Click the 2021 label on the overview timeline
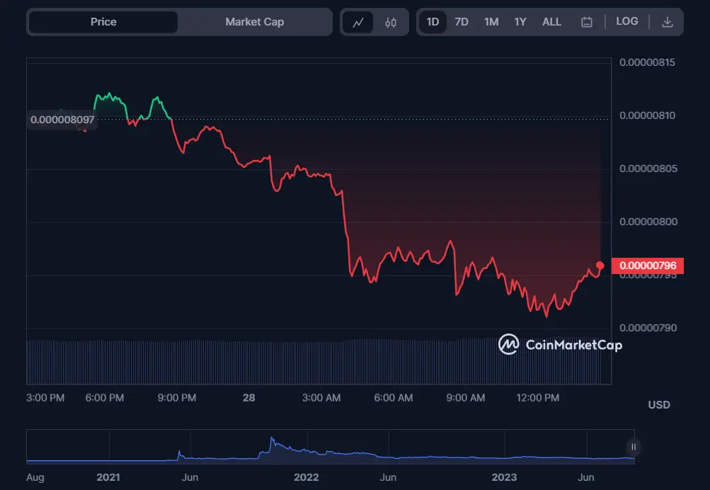Viewport: 710px width, 490px height. [108, 477]
